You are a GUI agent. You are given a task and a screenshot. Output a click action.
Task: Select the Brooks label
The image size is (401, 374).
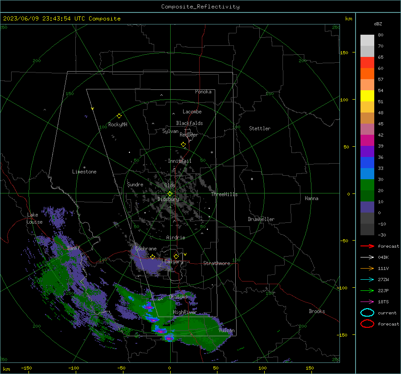pos(317,311)
